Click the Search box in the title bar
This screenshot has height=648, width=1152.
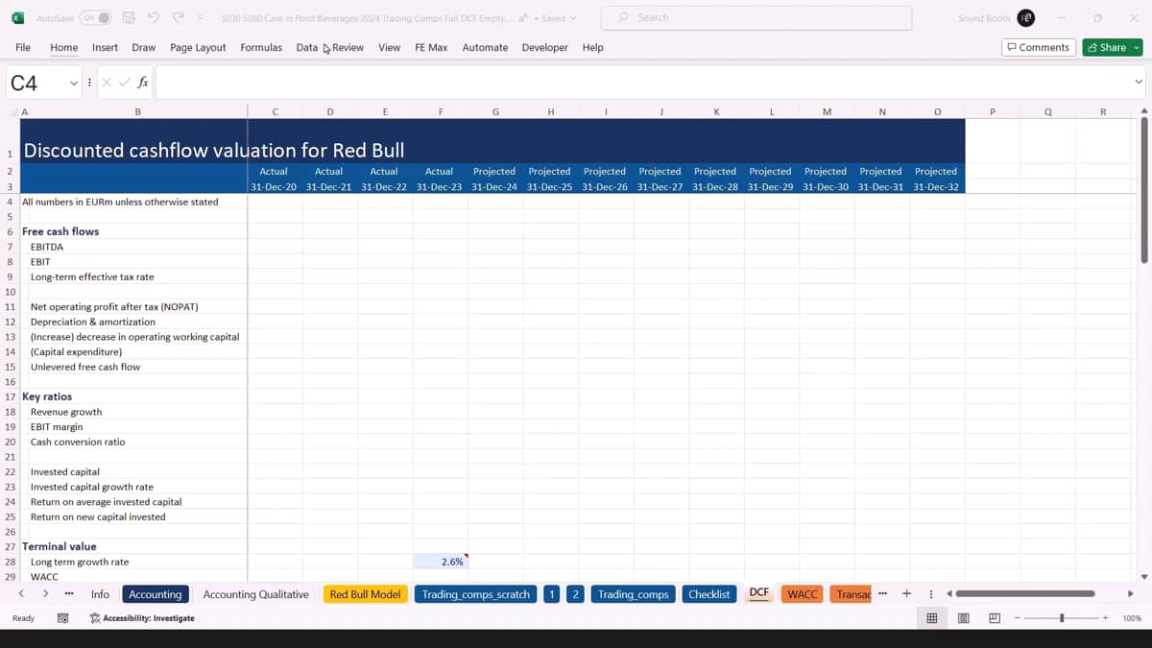point(756,17)
